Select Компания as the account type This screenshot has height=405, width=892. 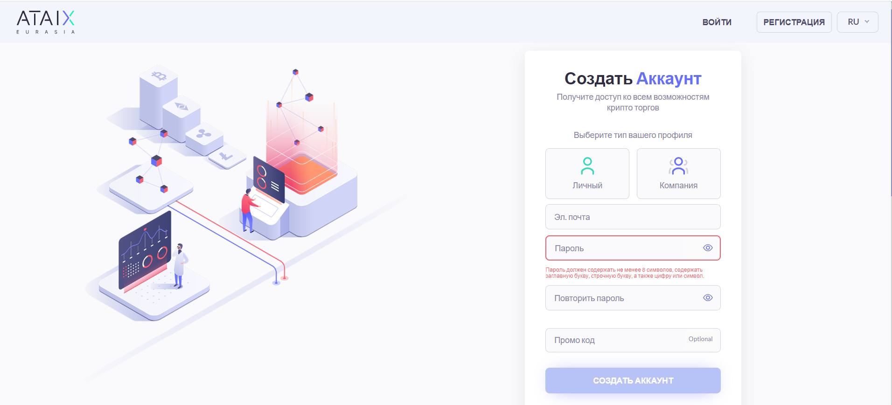tap(678, 173)
